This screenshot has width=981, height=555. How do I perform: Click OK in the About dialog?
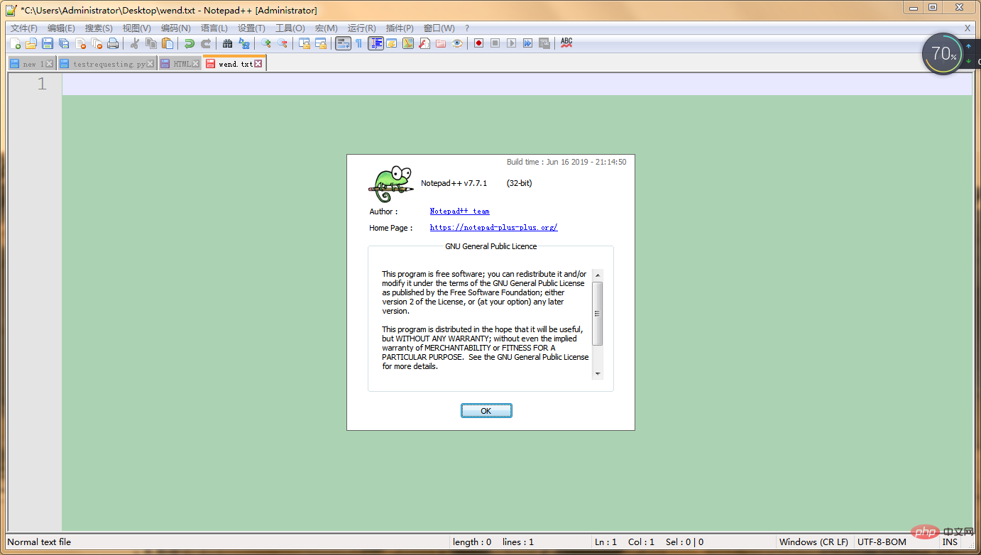(x=486, y=411)
